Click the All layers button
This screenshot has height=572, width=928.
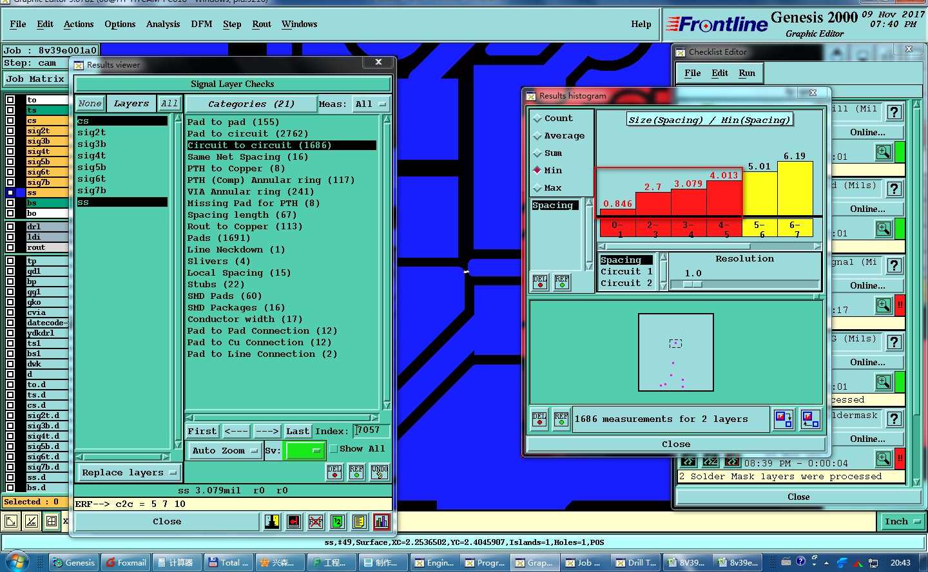point(169,104)
